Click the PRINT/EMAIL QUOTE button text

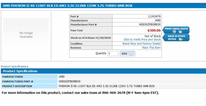(176, 28)
